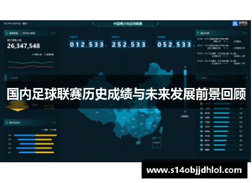252x183 pixels.
Task: Select the 26,347,548 cumulative total value
Action: [x=24, y=46]
